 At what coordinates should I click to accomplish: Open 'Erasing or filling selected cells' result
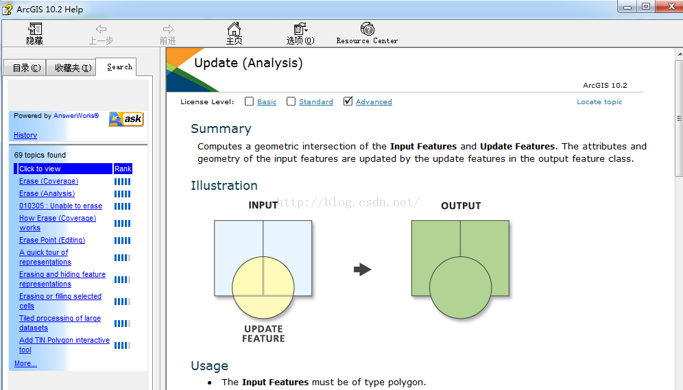(60, 301)
